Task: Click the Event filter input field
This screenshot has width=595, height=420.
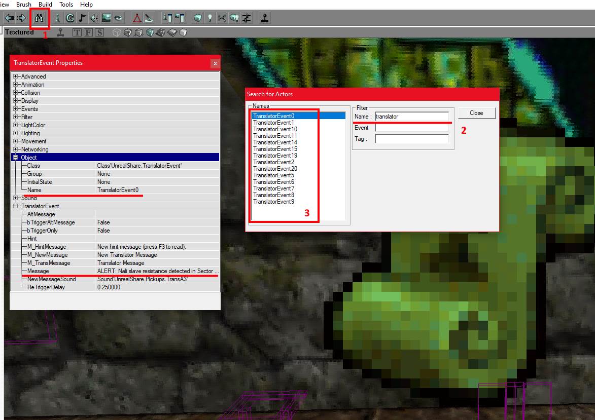Action: coord(412,128)
